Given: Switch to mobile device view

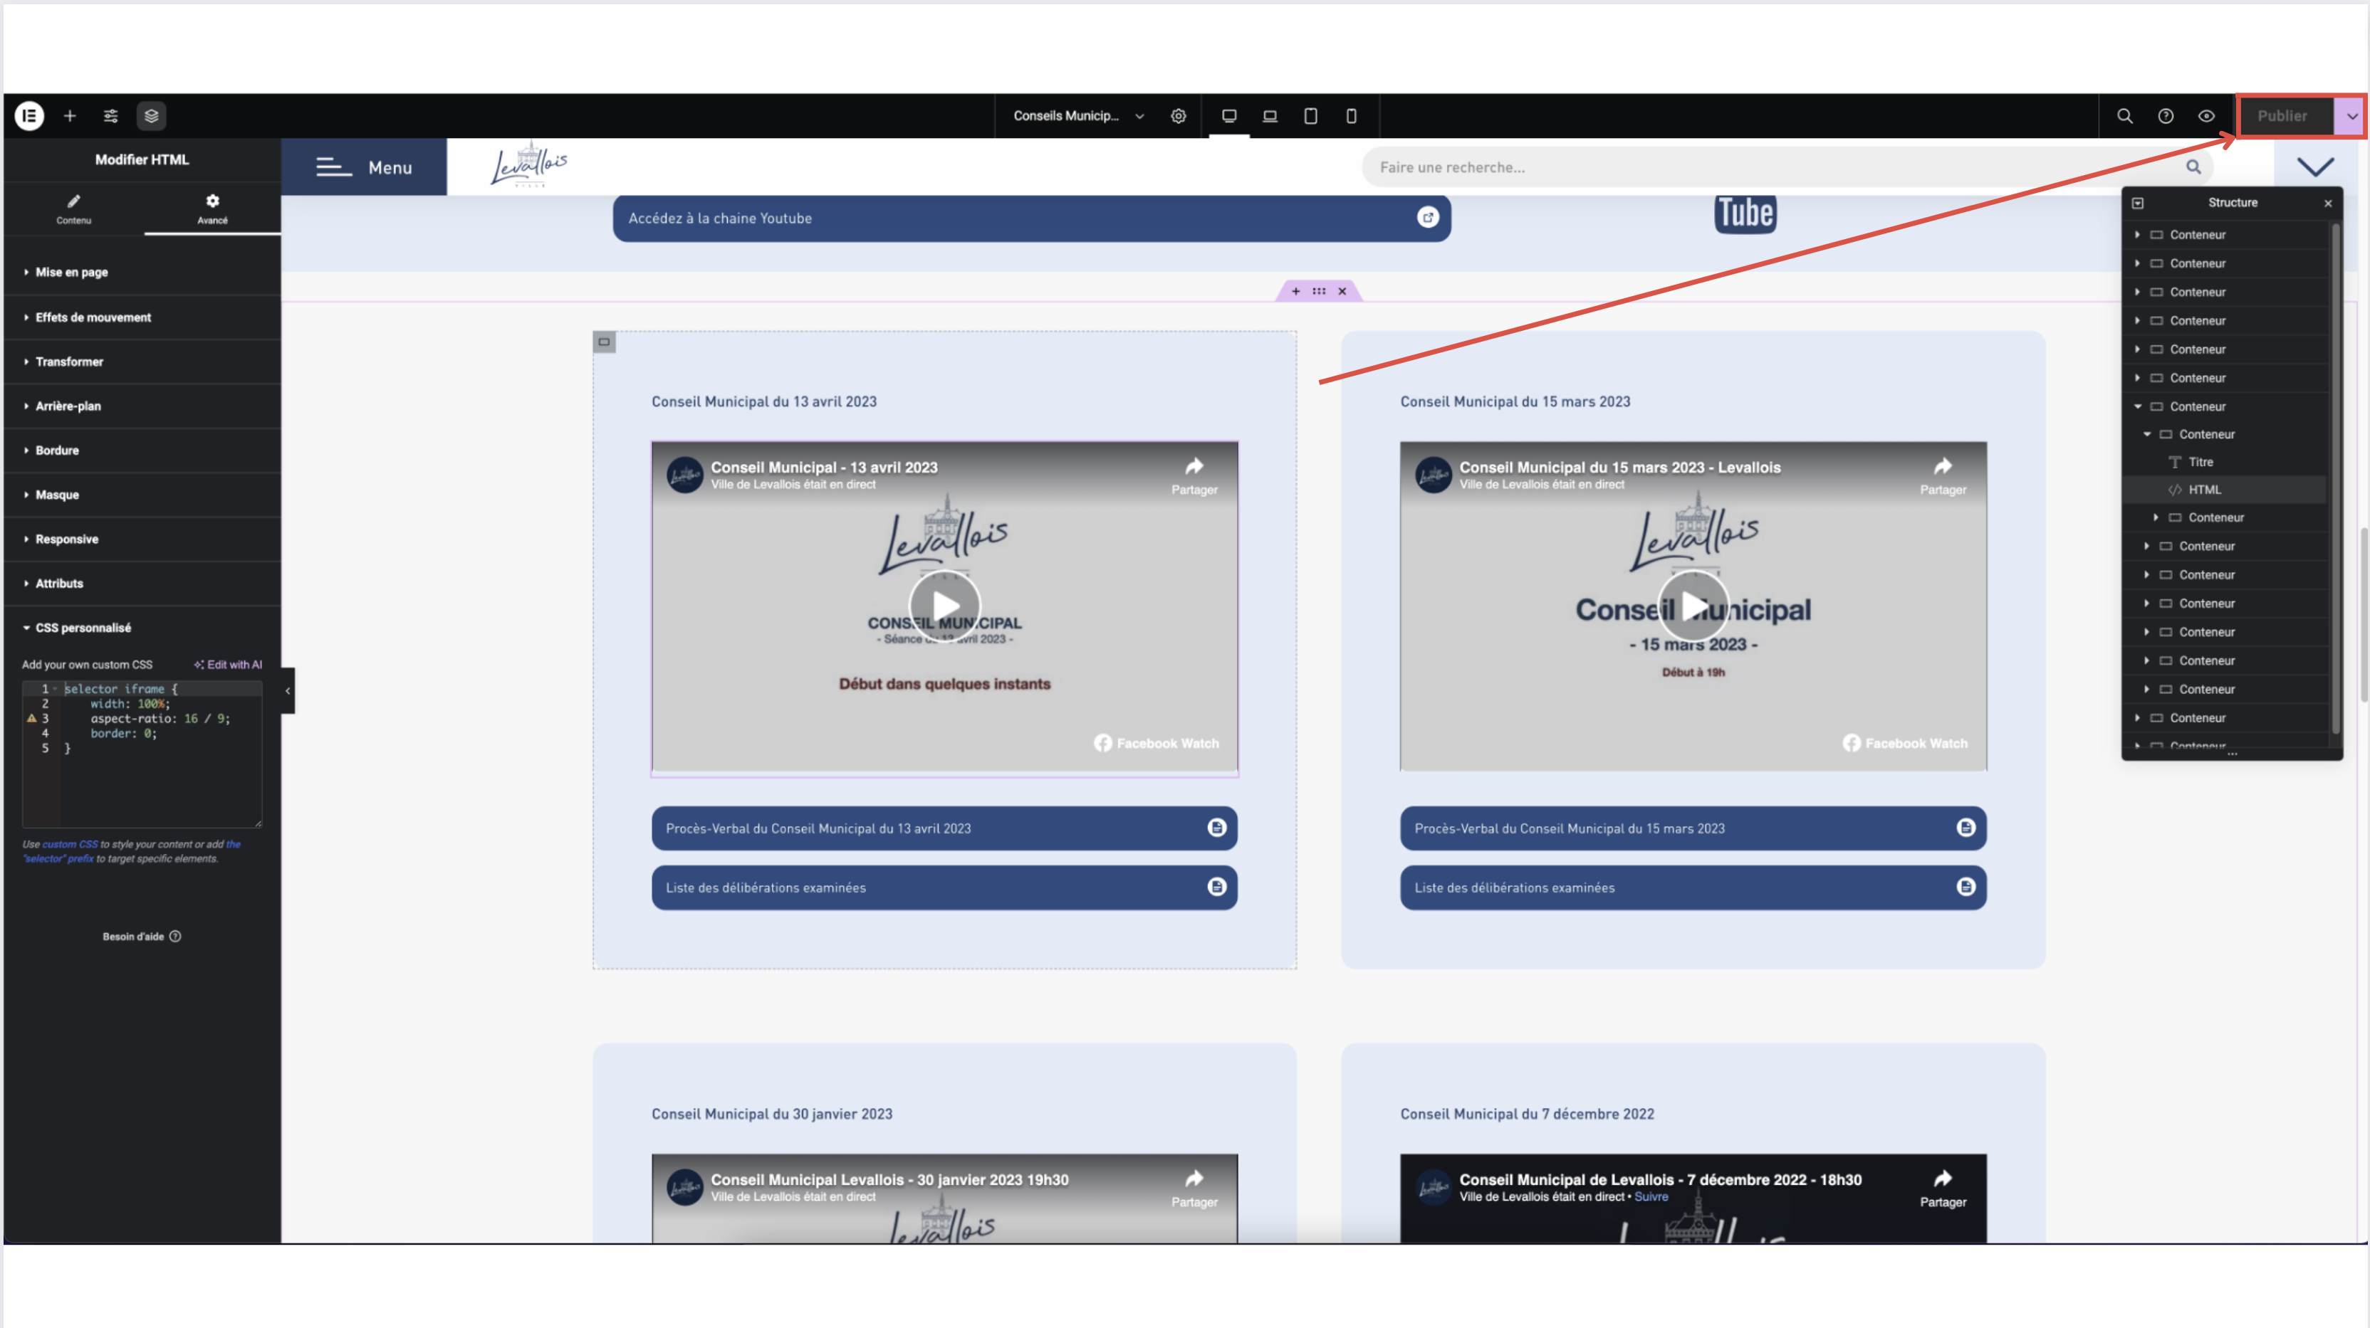Looking at the screenshot, I should point(1351,116).
